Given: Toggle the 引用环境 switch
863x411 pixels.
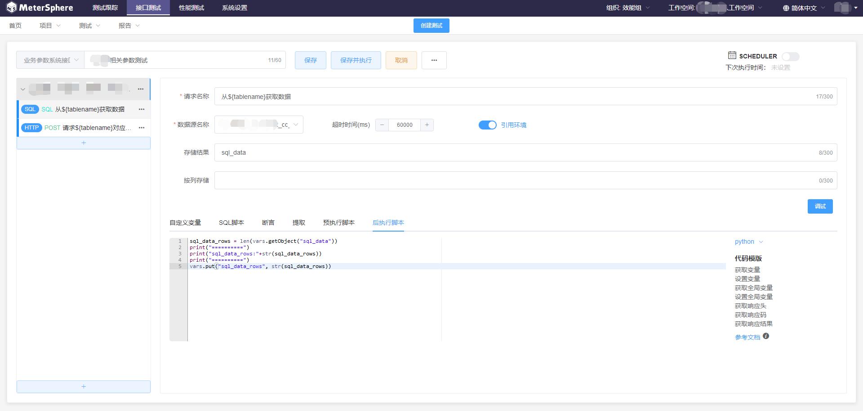Looking at the screenshot, I should click(488, 125).
